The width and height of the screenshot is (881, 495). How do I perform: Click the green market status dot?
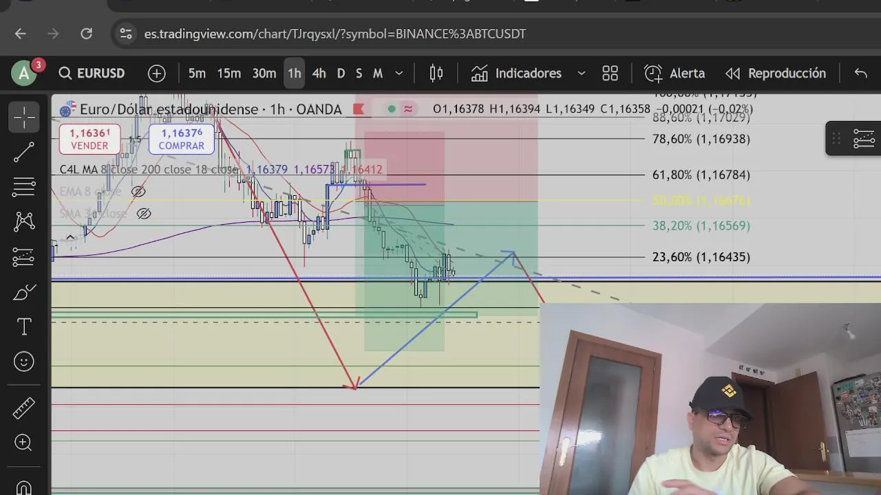(x=392, y=109)
